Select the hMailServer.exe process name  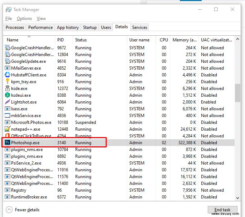tap(26, 68)
